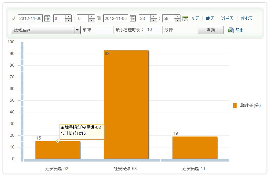Select the 昨天 quick range link
The height and width of the screenshot is (177, 270).
pos(210,19)
